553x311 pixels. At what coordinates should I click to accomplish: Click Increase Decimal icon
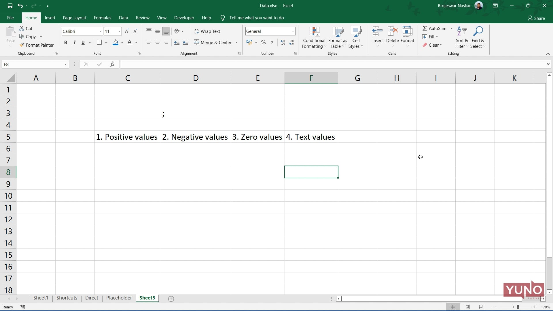click(283, 42)
